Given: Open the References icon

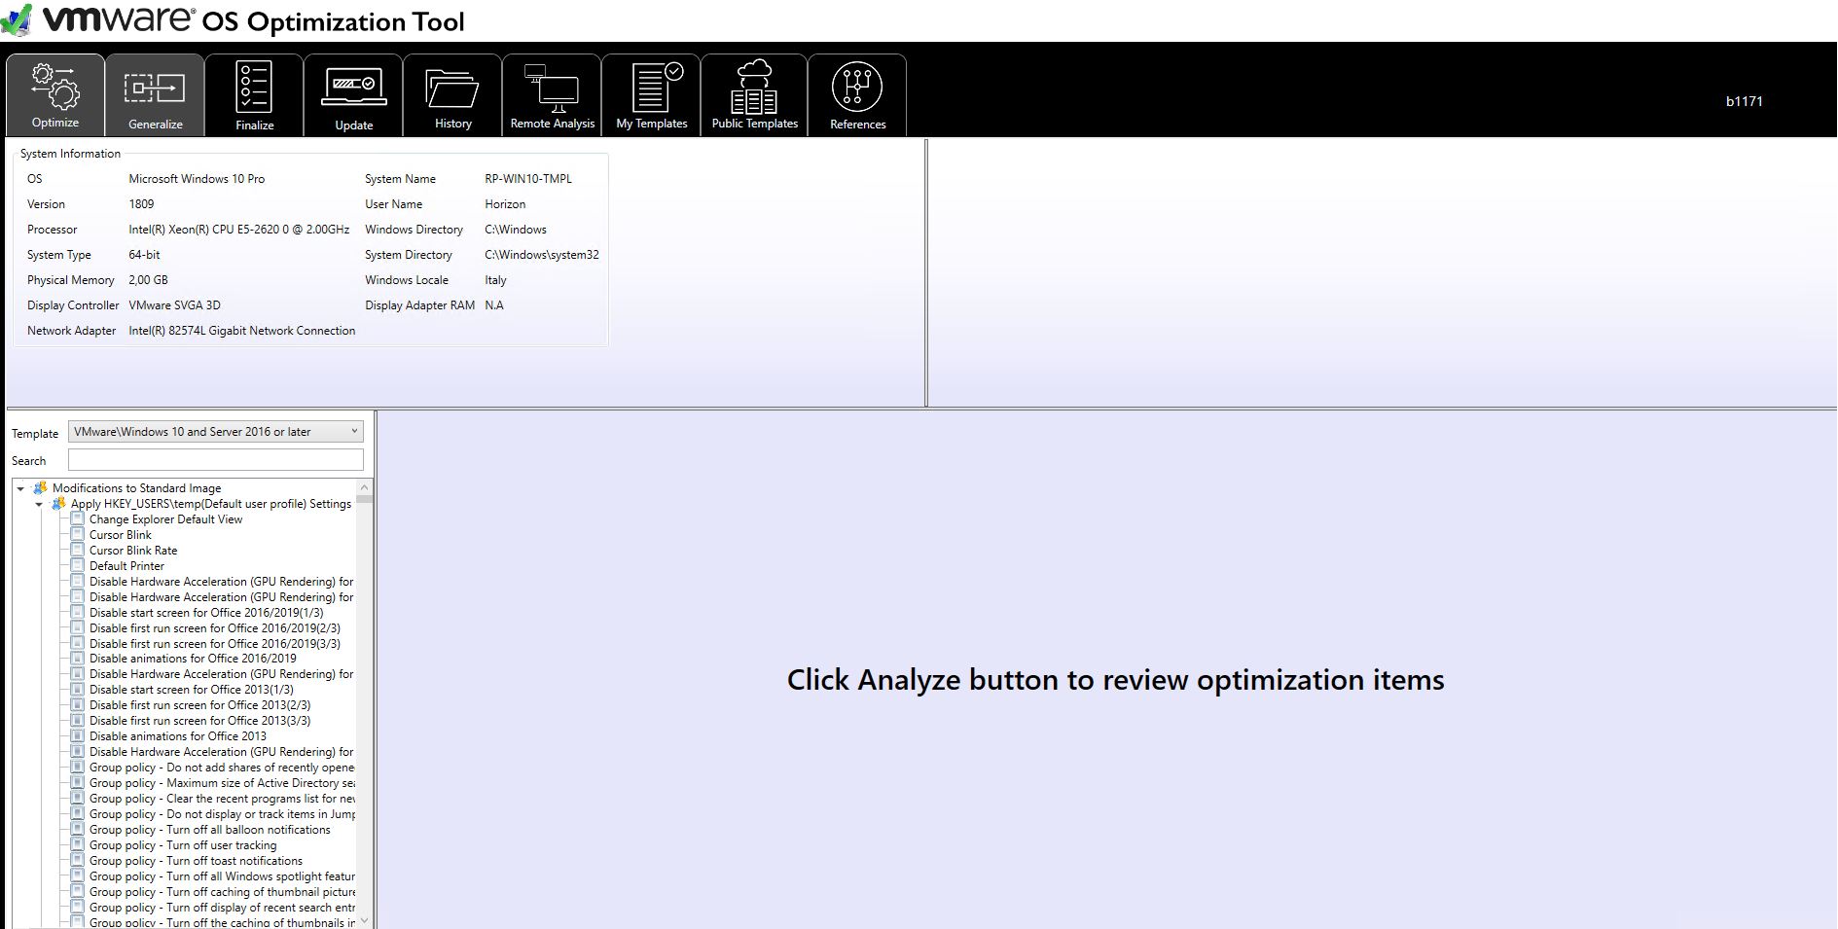Looking at the screenshot, I should tap(857, 87).
